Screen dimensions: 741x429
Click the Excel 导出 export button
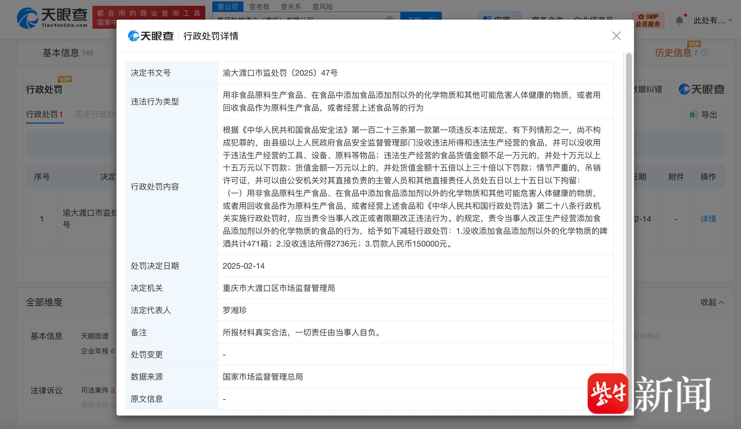tap(703, 115)
